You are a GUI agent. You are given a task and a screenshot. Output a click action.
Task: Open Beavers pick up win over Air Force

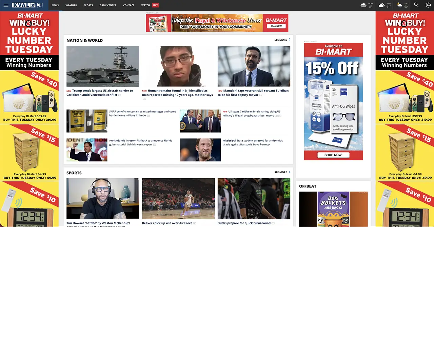167,223
